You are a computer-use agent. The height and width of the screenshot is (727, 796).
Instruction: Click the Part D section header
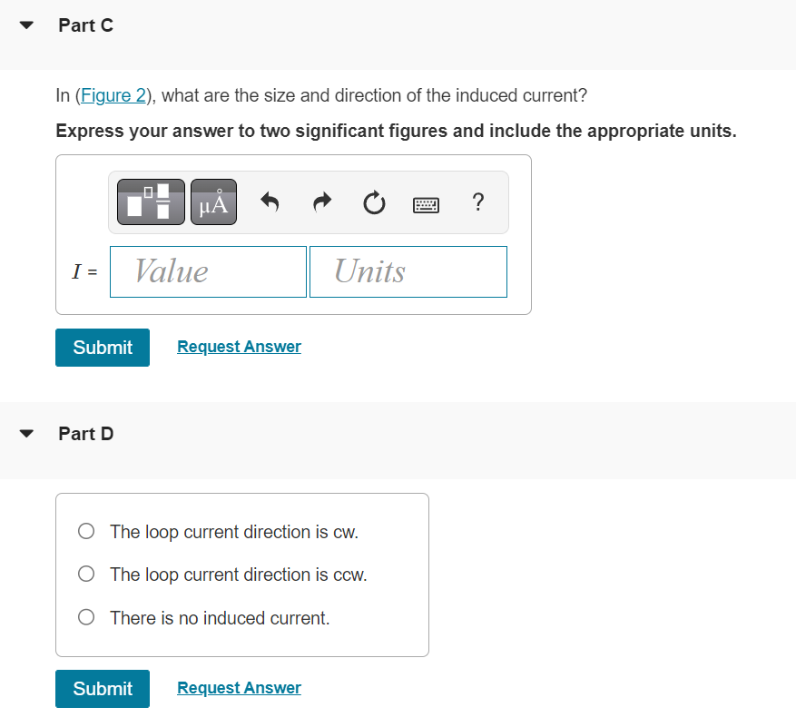point(86,433)
